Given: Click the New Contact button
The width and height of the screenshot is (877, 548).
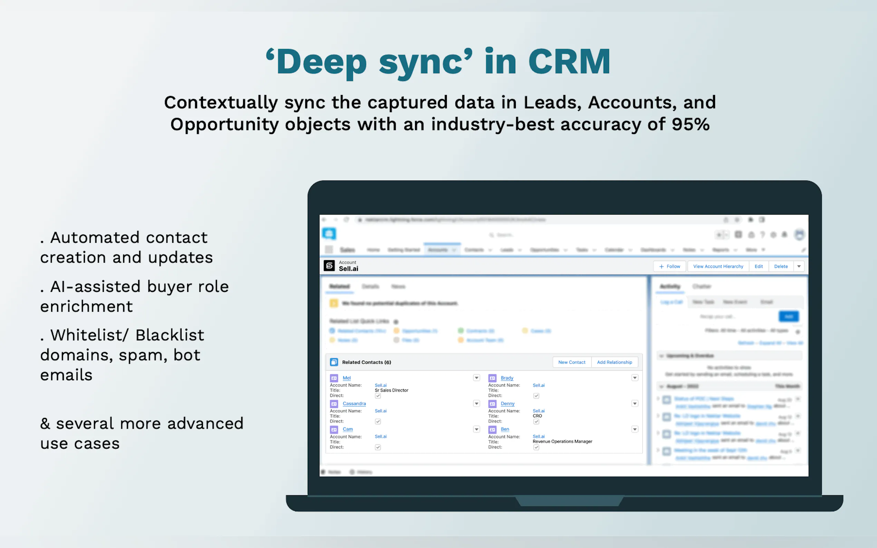Looking at the screenshot, I should coord(571,362).
